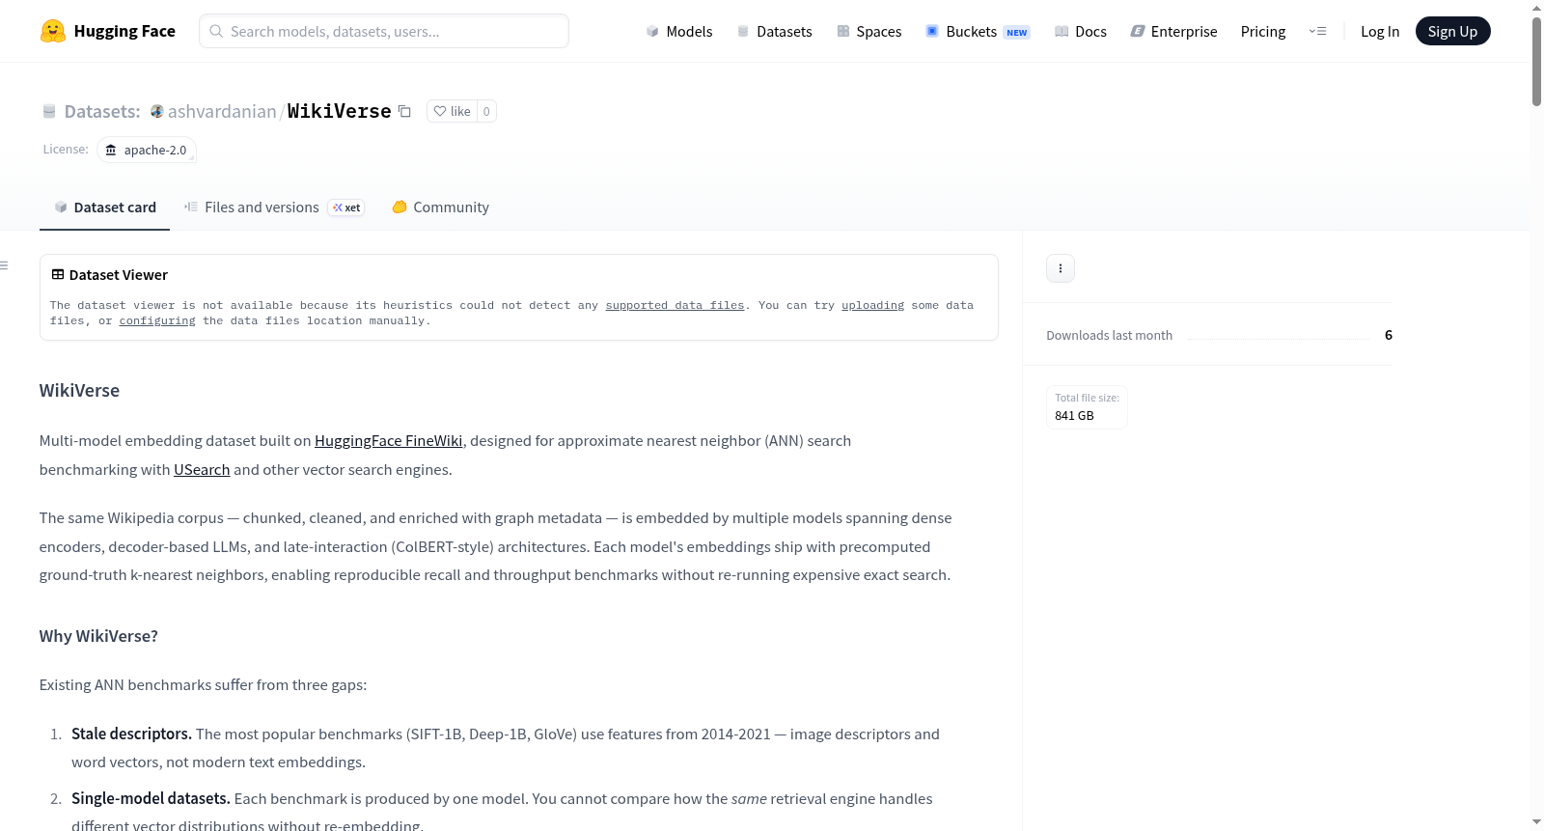The height and width of the screenshot is (831, 1544).
Task: Open the Datasets page in navbar
Action: coord(774,31)
